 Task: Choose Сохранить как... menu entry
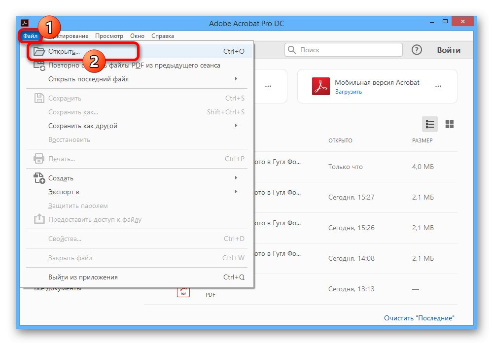coord(137,112)
